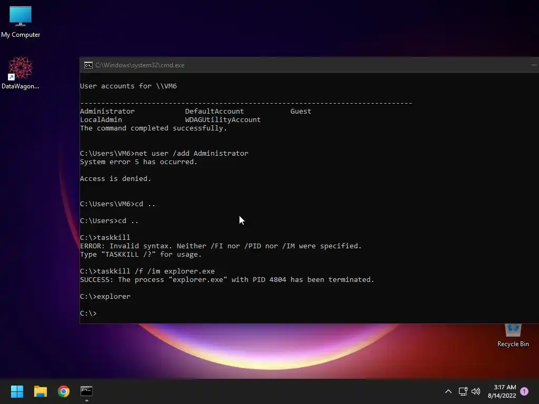The width and height of the screenshot is (539, 404).
Task: Click the 'Guest' account entry
Action: click(x=301, y=112)
